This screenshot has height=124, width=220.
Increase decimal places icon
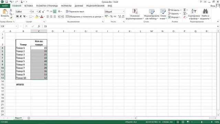click(120, 17)
